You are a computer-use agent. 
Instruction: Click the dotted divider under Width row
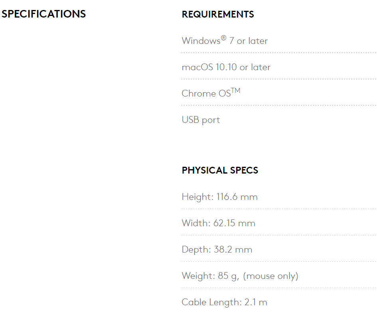tap(278, 235)
